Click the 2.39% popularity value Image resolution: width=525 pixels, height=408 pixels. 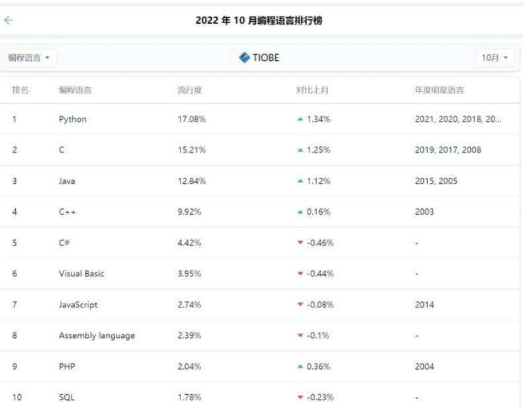(189, 335)
